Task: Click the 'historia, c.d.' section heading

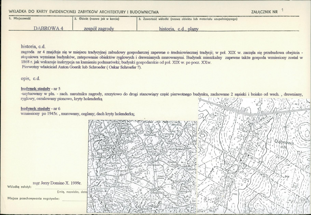Action: click(33, 47)
